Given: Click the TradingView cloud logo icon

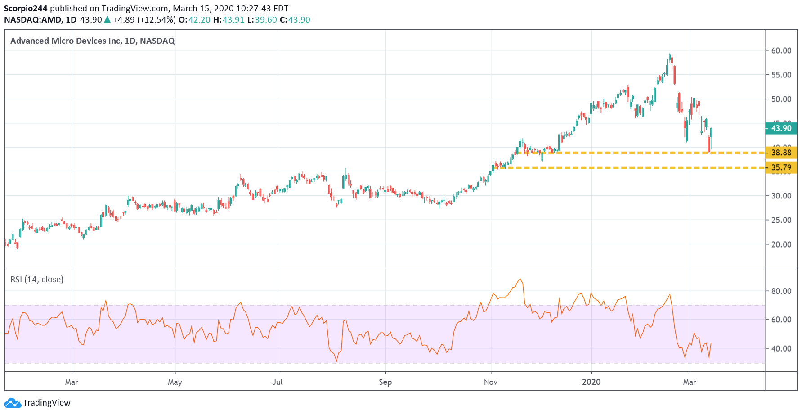Looking at the screenshot, I should coord(13,403).
